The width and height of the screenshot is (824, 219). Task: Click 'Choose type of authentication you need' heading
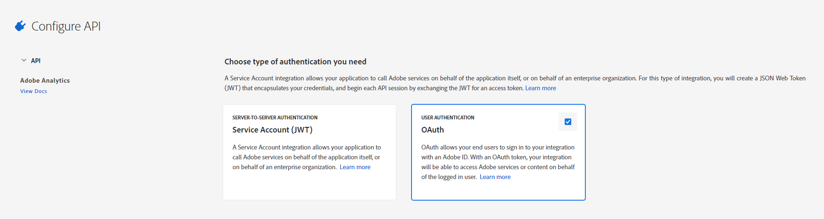click(x=295, y=62)
